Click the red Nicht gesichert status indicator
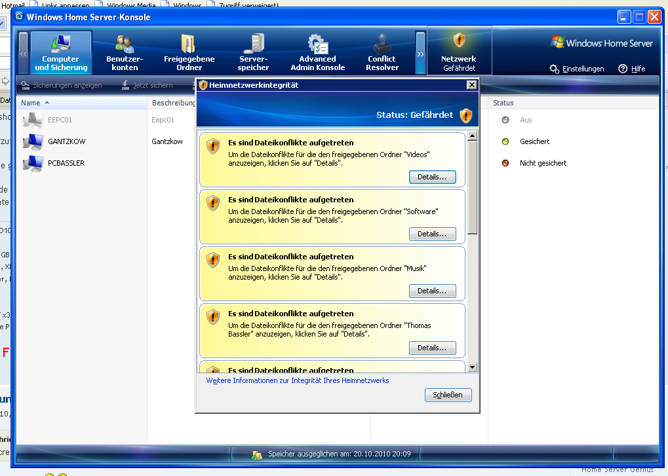The height and width of the screenshot is (476, 668). [505, 163]
